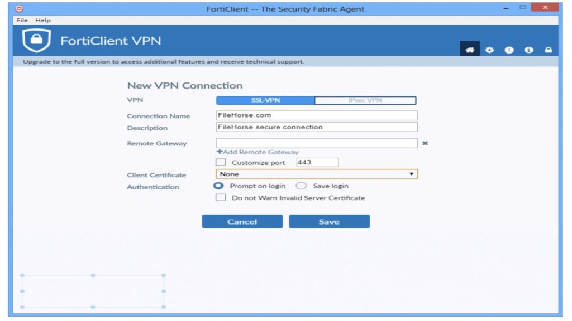Click the Add Remote Gateway link

(x=258, y=152)
